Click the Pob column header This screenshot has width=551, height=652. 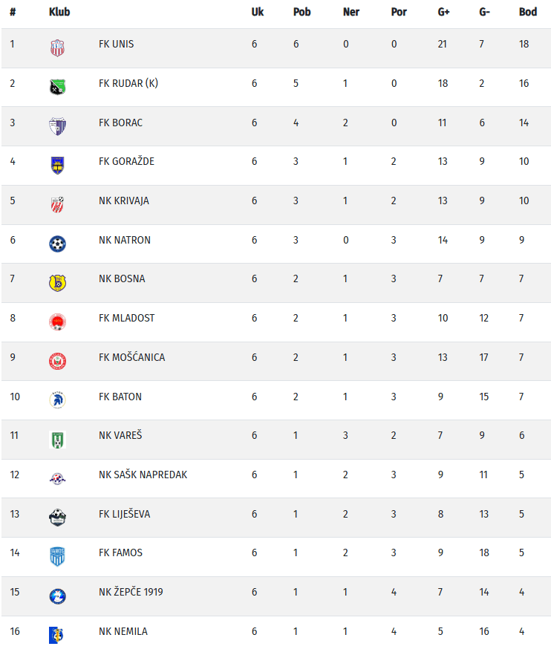point(302,12)
